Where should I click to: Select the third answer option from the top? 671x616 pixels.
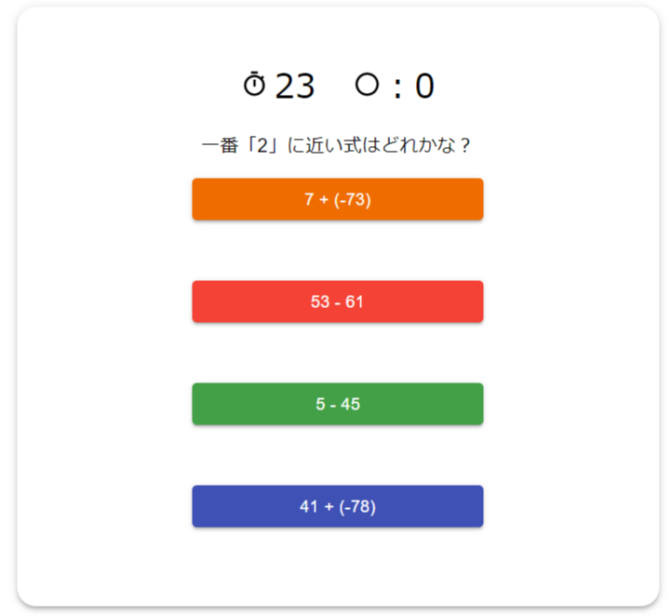[337, 404]
